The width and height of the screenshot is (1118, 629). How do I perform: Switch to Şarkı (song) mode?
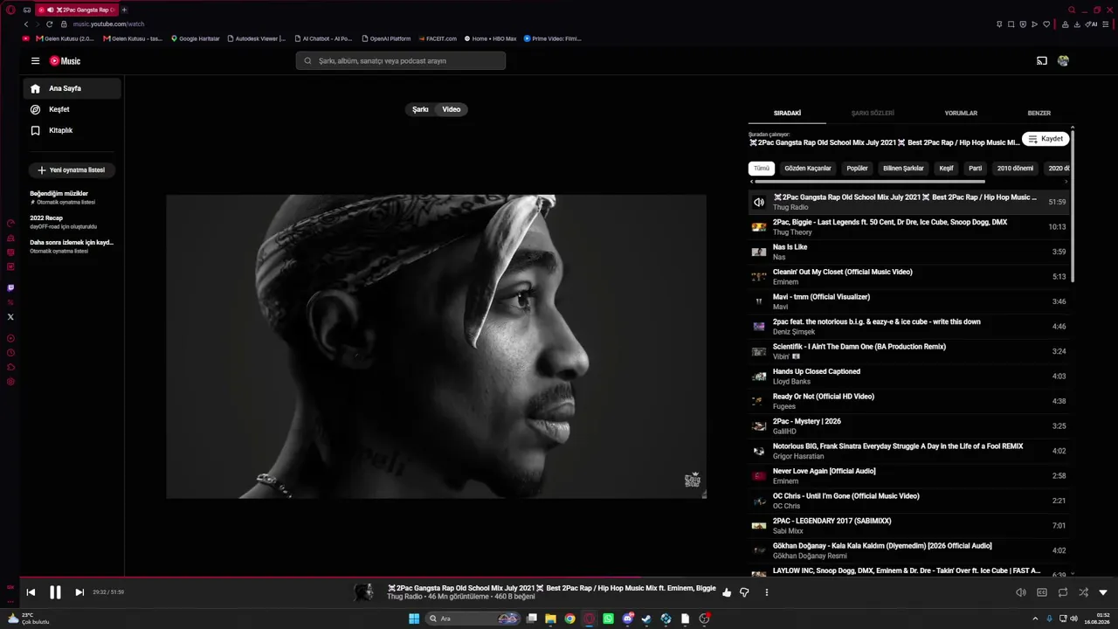[x=420, y=109]
